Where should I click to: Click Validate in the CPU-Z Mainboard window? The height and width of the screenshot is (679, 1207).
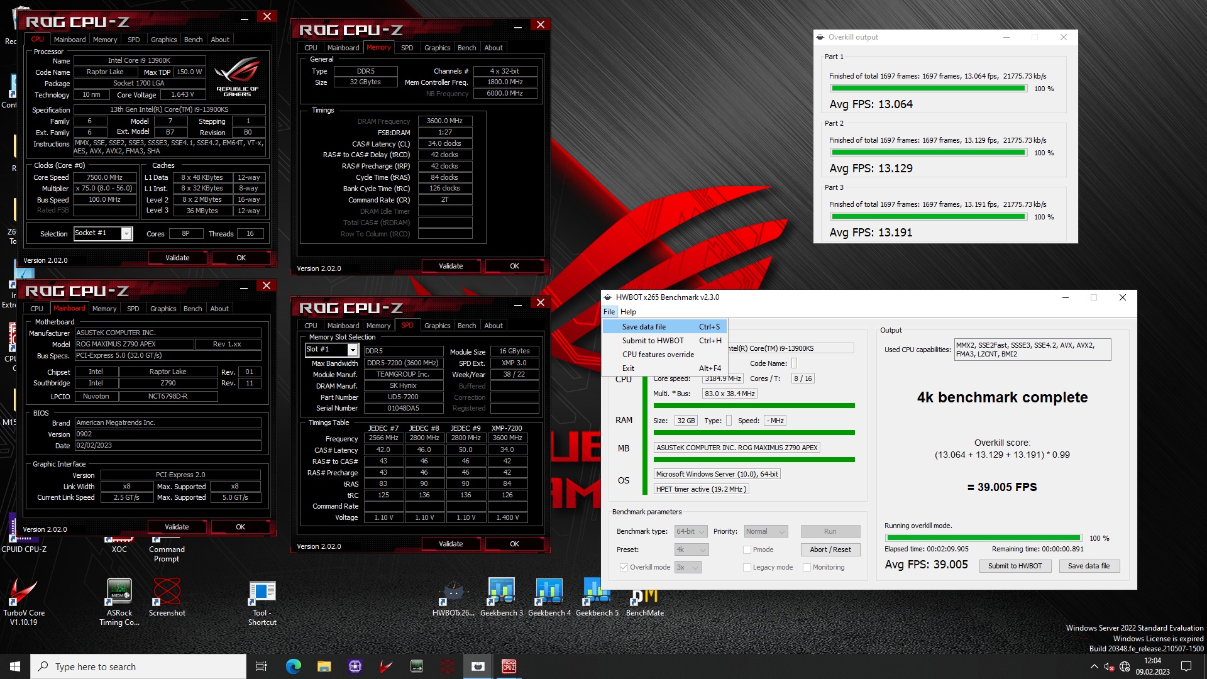pyautogui.click(x=177, y=527)
